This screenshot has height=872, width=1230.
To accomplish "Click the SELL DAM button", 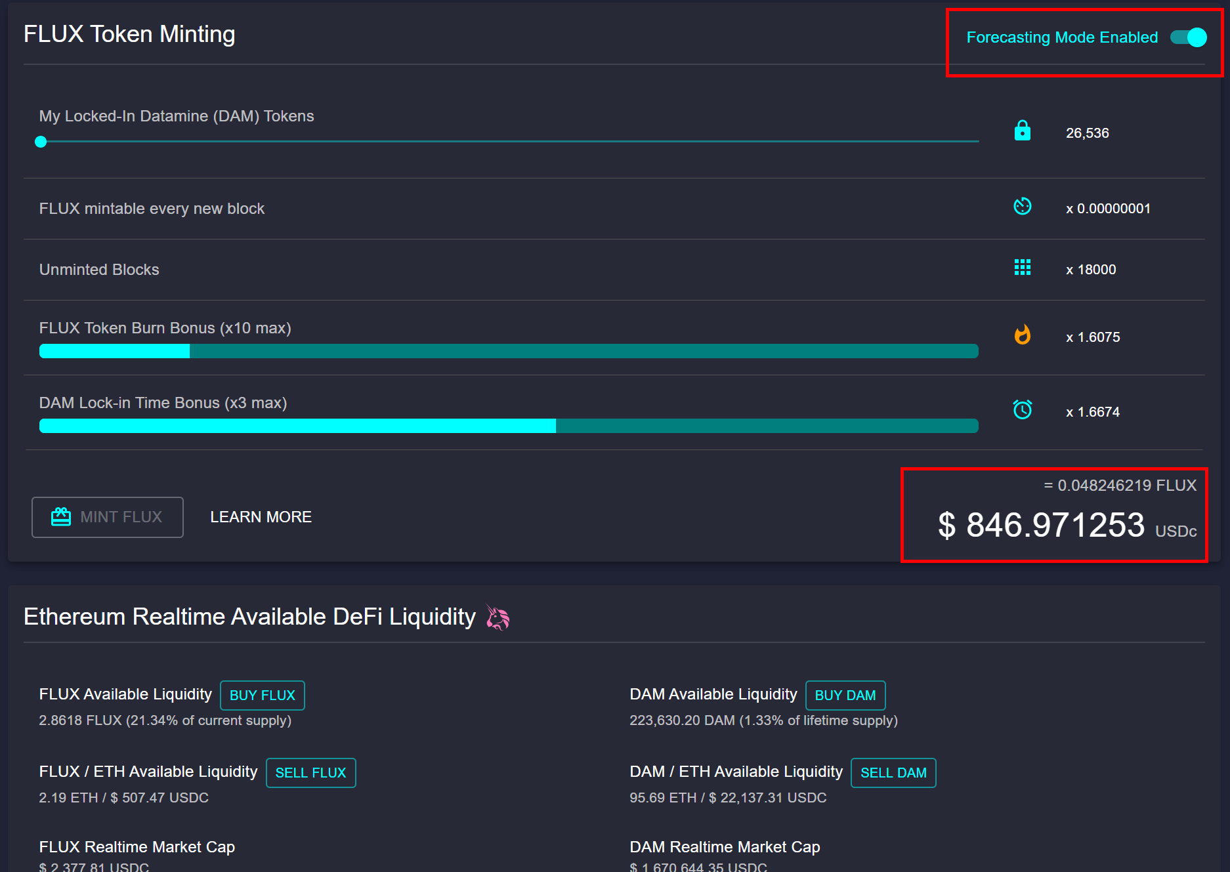I will click(893, 773).
